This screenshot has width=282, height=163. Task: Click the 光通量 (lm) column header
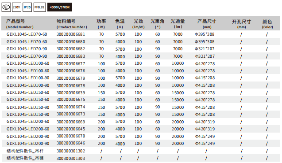[x=178, y=24]
